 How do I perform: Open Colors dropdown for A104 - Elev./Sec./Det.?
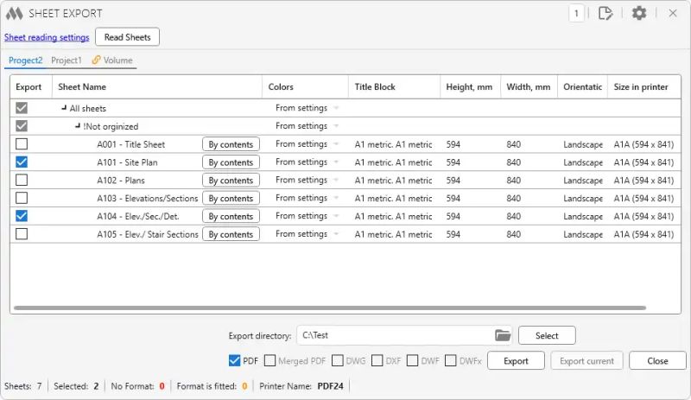[x=336, y=216]
